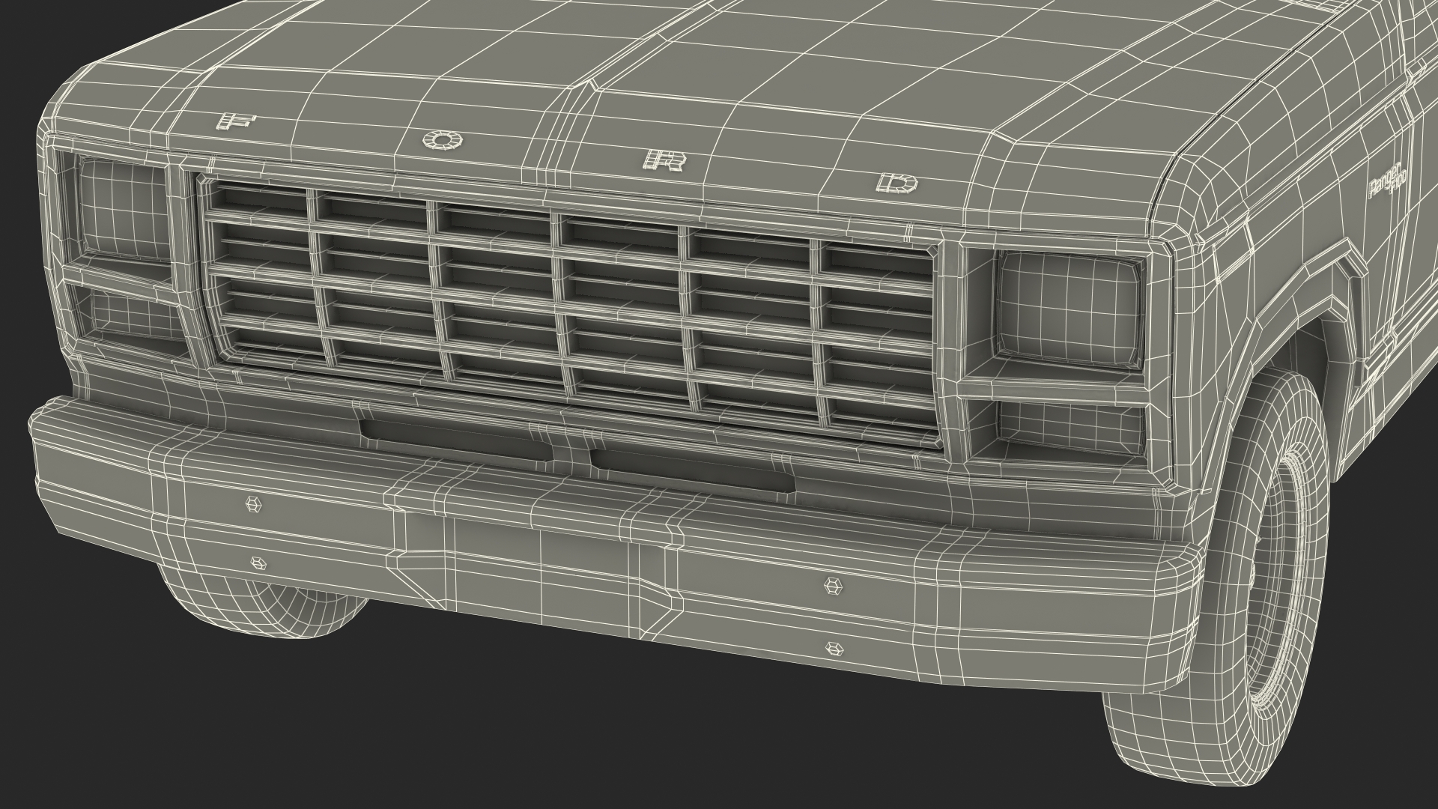Image resolution: width=1438 pixels, height=809 pixels.
Task: Click the letter R on the hood
Action: point(665,160)
